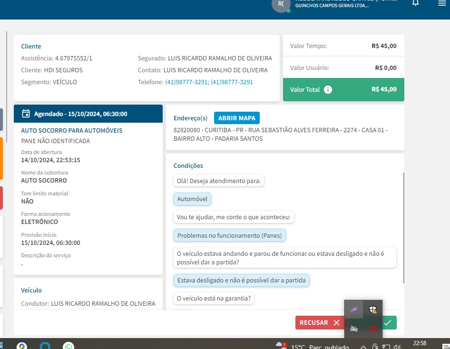
Task: Click the ABRIR MAPA button
Action: pos(237,118)
